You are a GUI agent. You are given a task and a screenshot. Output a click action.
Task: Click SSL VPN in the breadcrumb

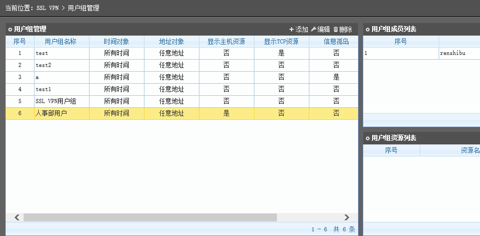(x=47, y=8)
